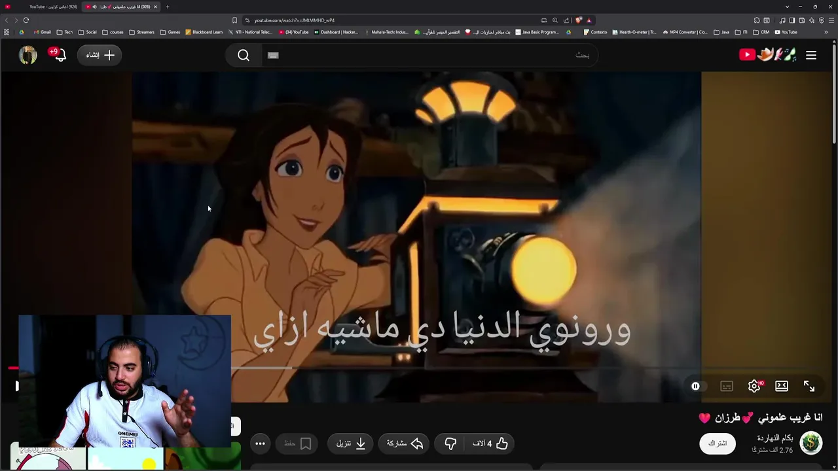Go to YouTube home via the logo
This screenshot has width=838, height=471.
768,55
